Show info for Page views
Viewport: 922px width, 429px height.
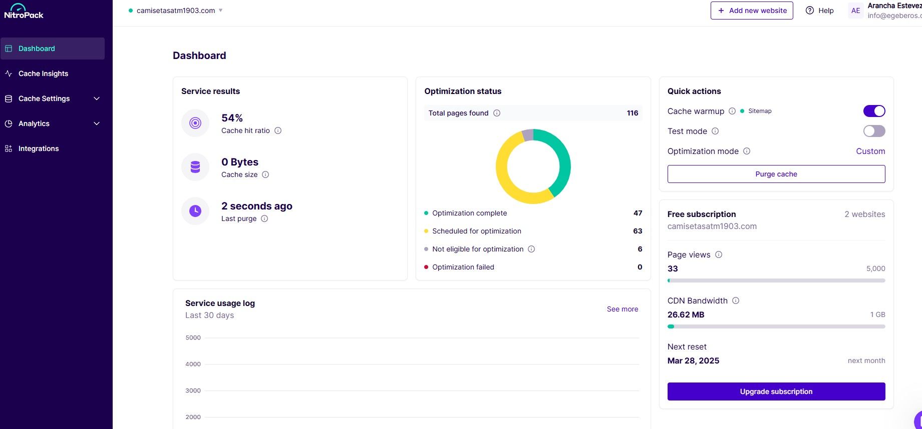(x=719, y=254)
